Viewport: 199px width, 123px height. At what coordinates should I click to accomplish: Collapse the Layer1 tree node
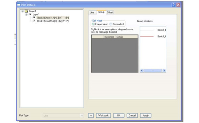click(x=26, y=15)
